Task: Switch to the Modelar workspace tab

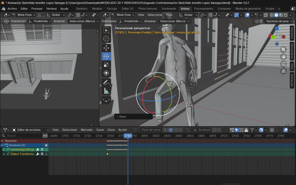Action: pos(97,9)
